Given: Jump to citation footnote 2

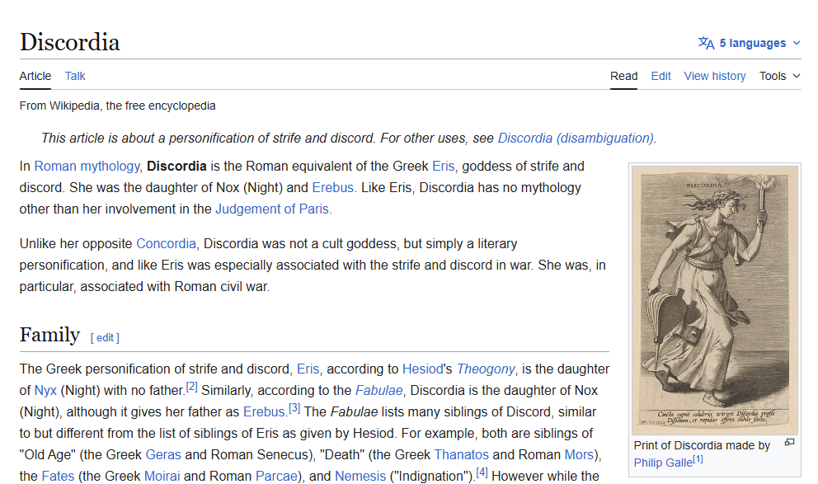Looking at the screenshot, I should pos(191,386).
